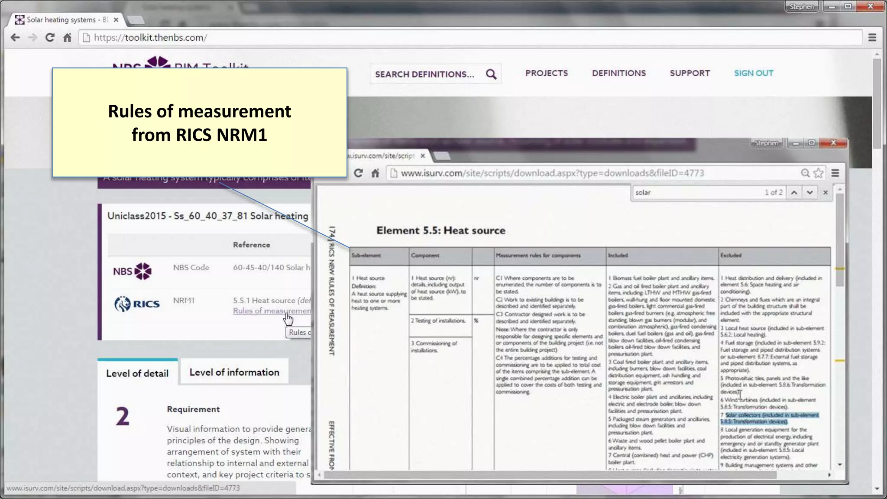Screen dimensions: 887x499
Task: Click the NBS logo in reference table
Action: (133, 271)
